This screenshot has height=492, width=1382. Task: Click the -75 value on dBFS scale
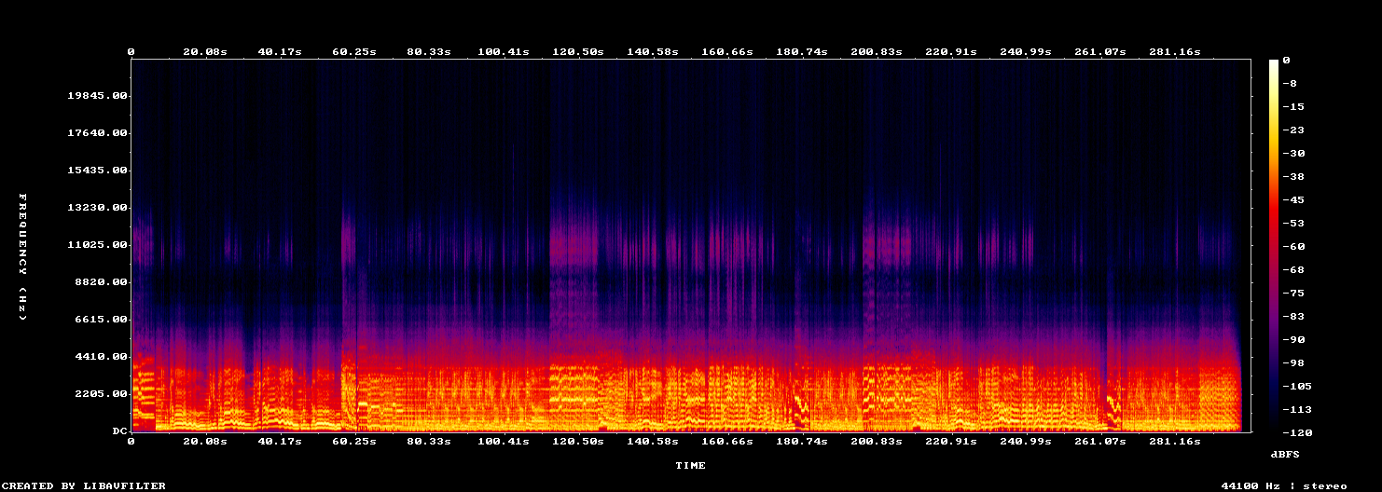pyautogui.click(x=1293, y=294)
